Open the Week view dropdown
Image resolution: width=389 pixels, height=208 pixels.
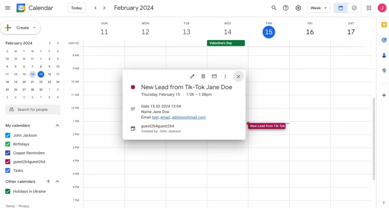point(319,8)
